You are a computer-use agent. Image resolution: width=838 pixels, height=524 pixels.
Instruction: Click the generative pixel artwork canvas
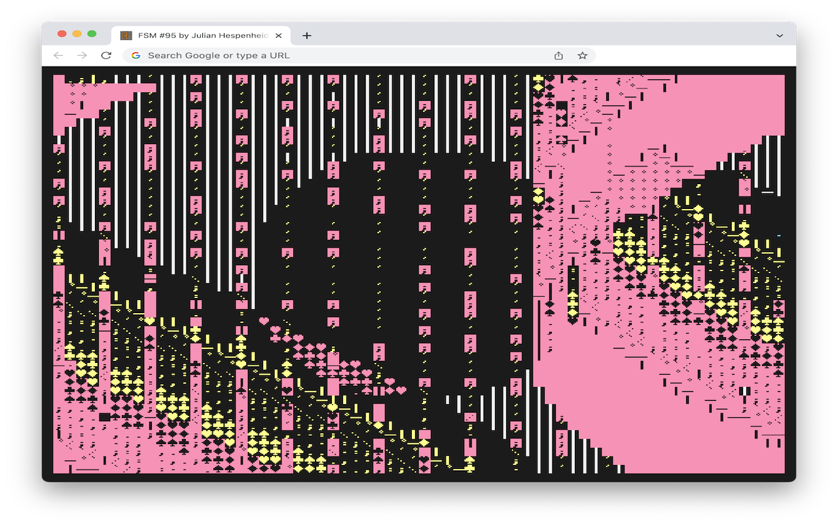coord(419,274)
